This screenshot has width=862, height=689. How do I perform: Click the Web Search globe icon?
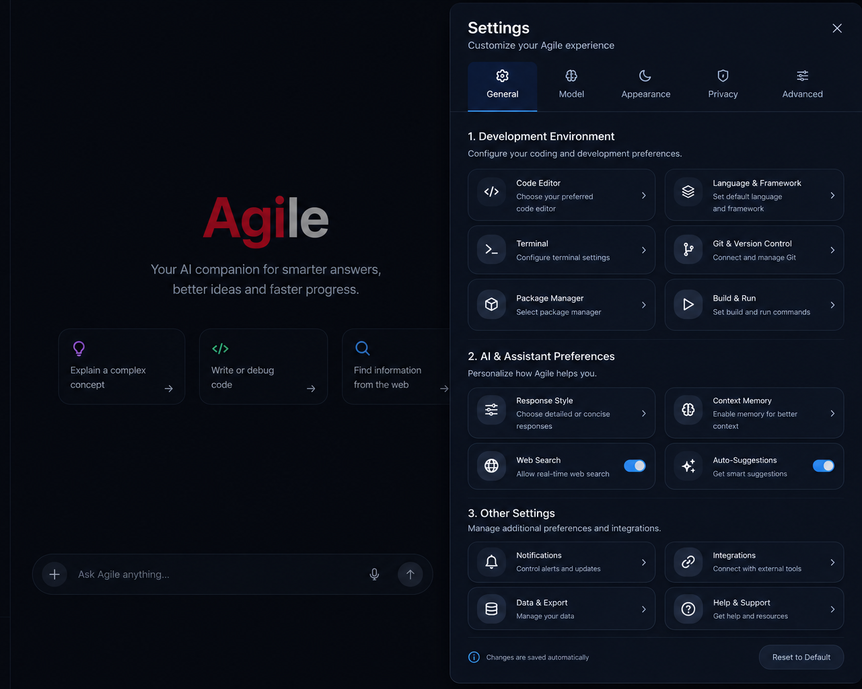click(x=491, y=466)
